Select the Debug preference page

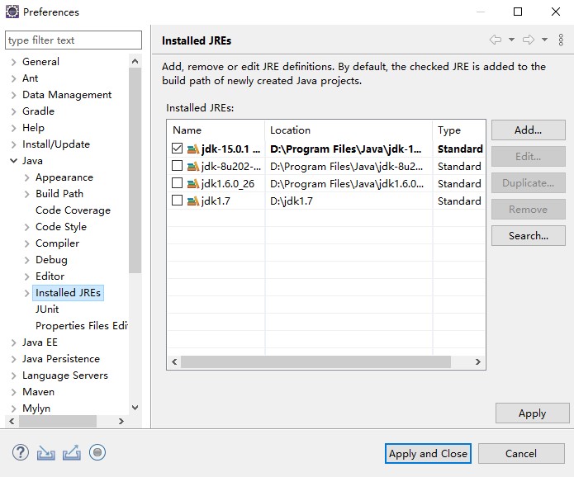click(51, 260)
